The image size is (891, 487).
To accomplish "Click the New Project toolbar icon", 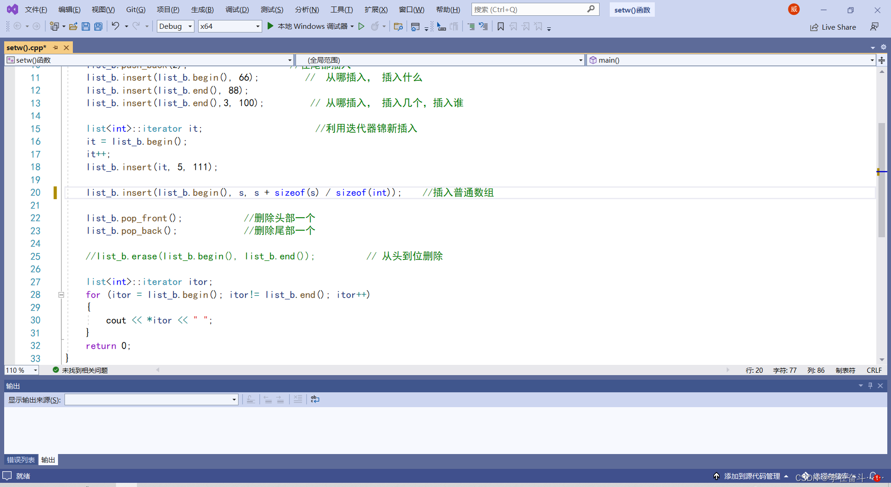I will 54,26.
